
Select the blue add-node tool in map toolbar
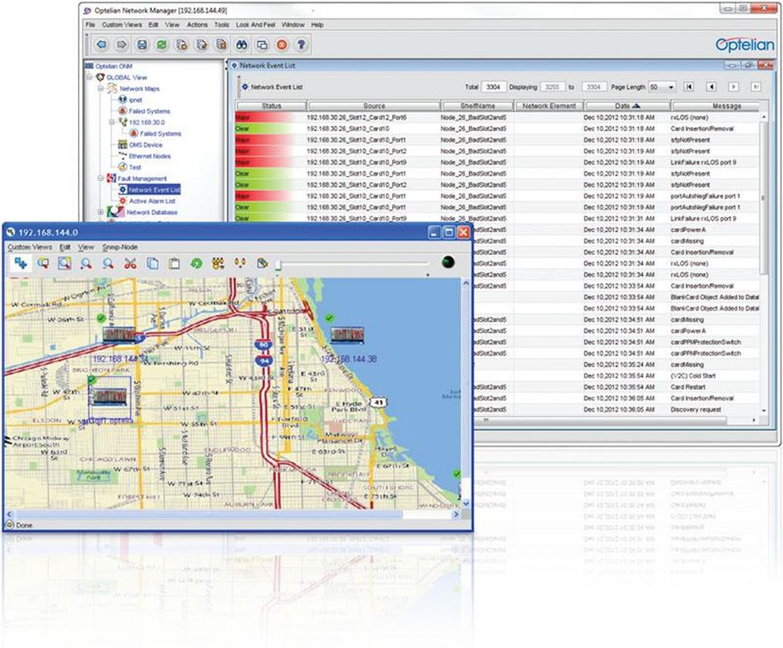(20, 262)
